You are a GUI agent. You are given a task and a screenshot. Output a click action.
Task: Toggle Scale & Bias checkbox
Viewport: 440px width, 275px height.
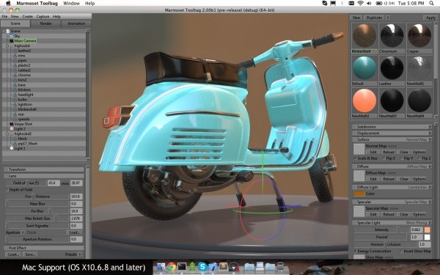(x=355, y=158)
